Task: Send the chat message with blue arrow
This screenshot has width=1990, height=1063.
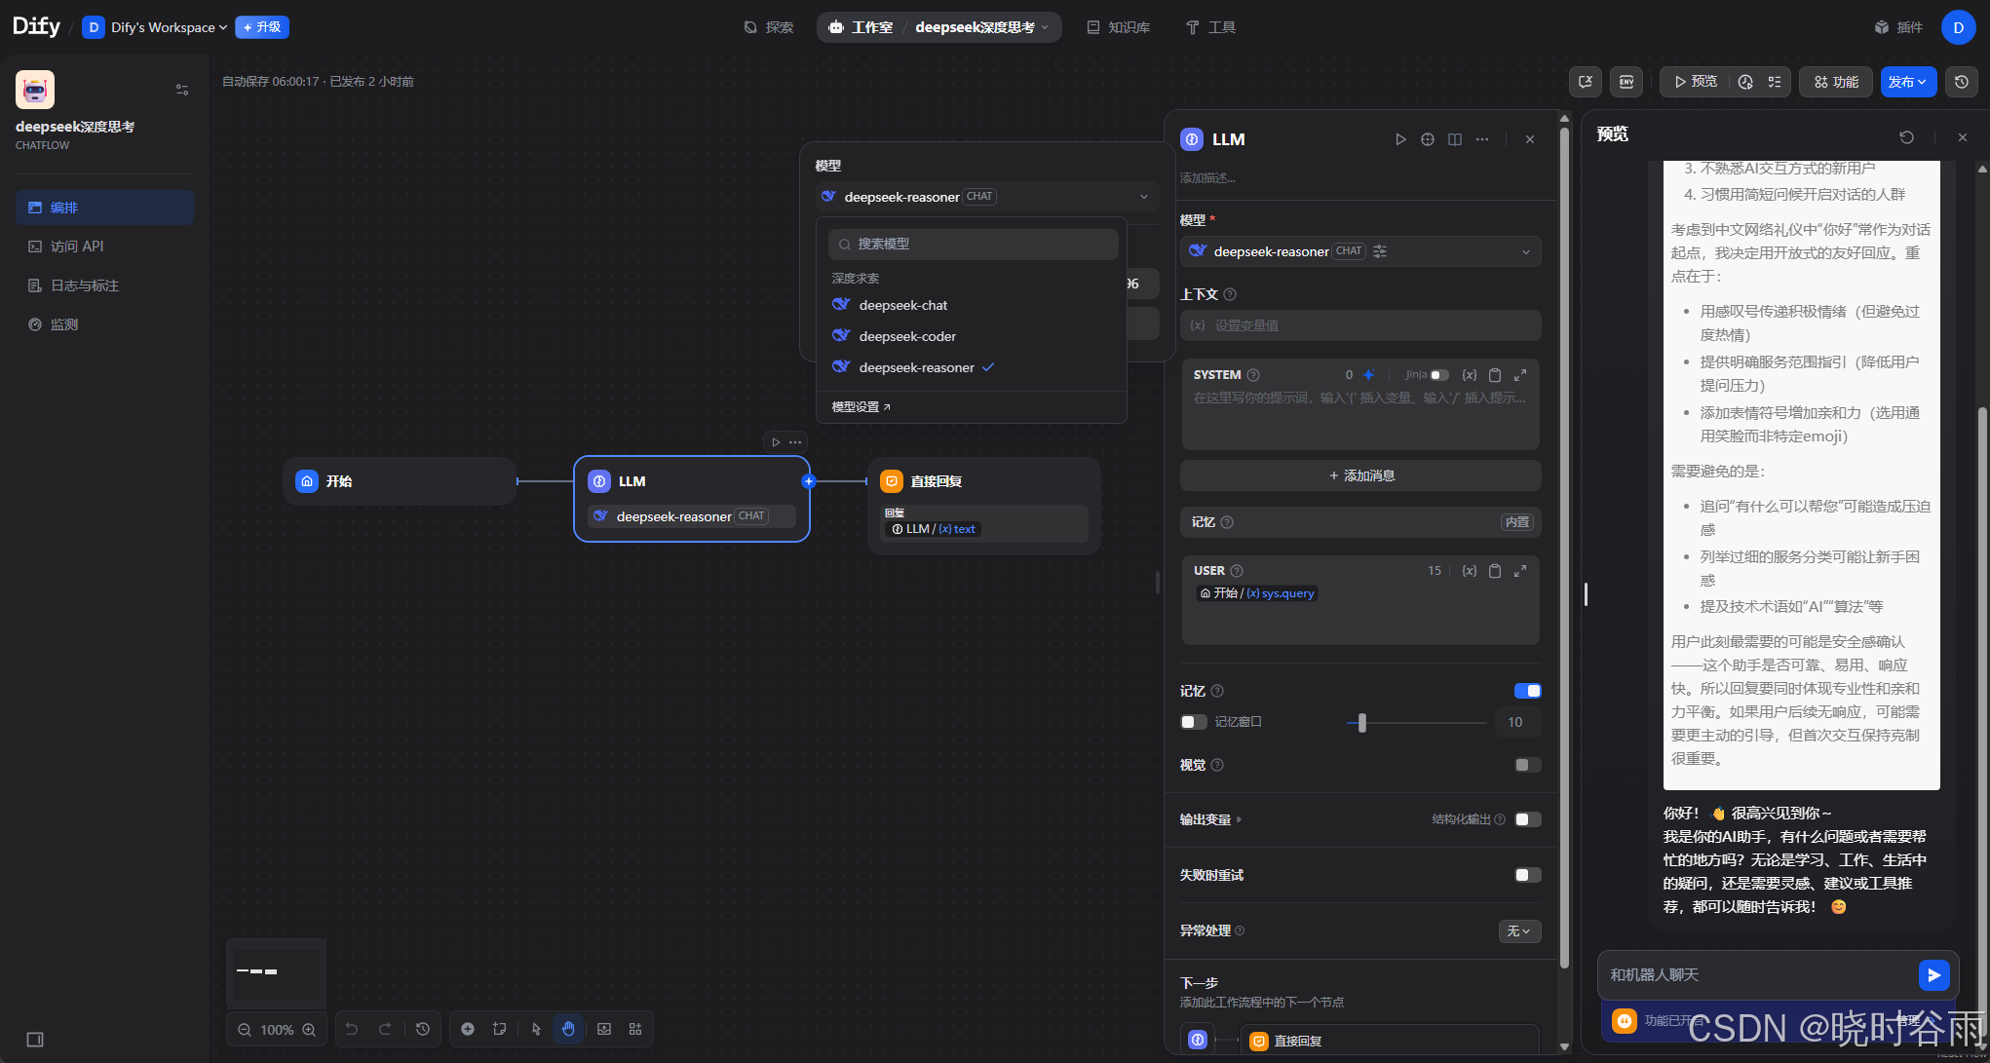Action: pyautogui.click(x=1933, y=974)
